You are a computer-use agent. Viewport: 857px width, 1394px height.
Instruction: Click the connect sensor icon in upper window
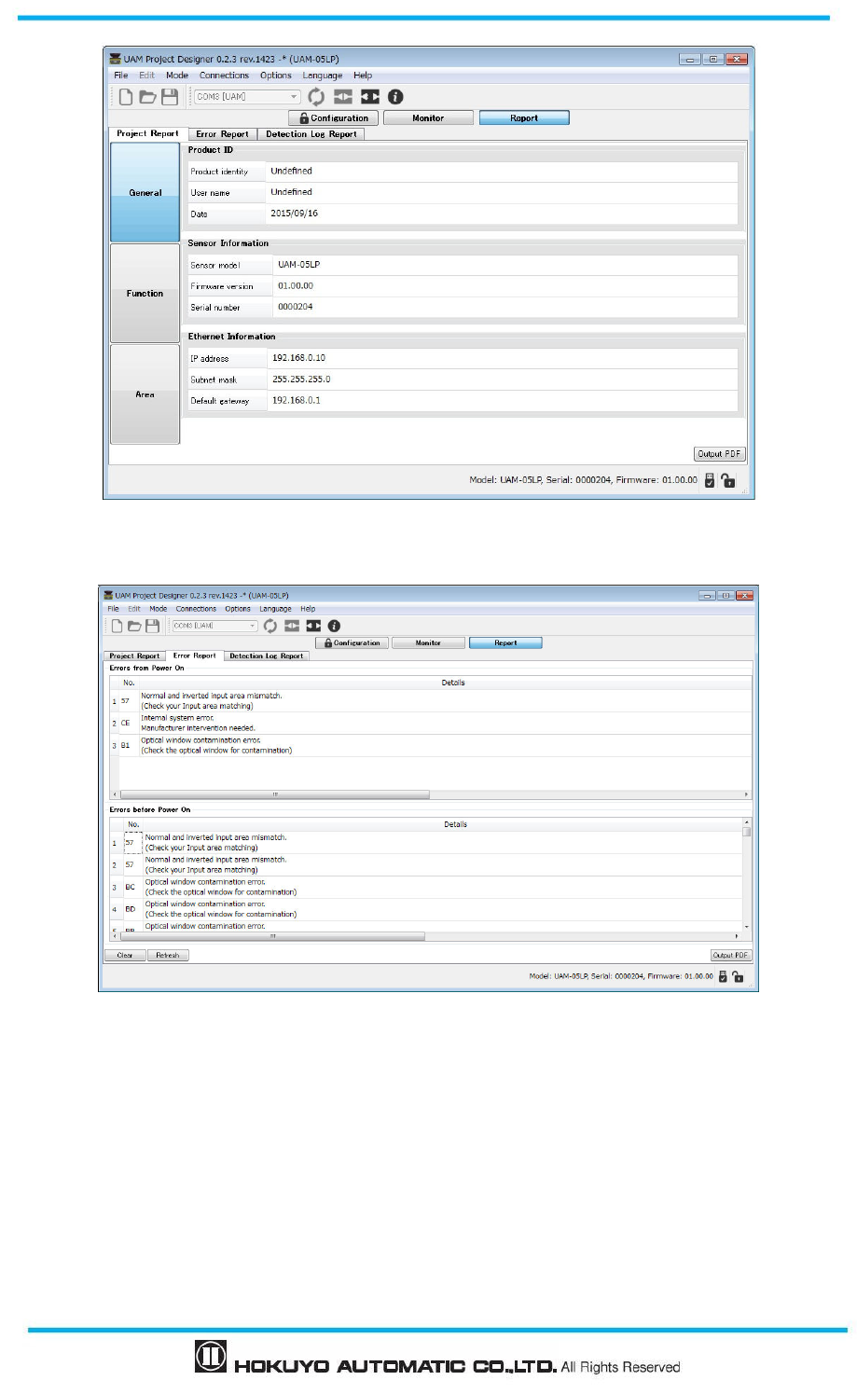(x=343, y=97)
